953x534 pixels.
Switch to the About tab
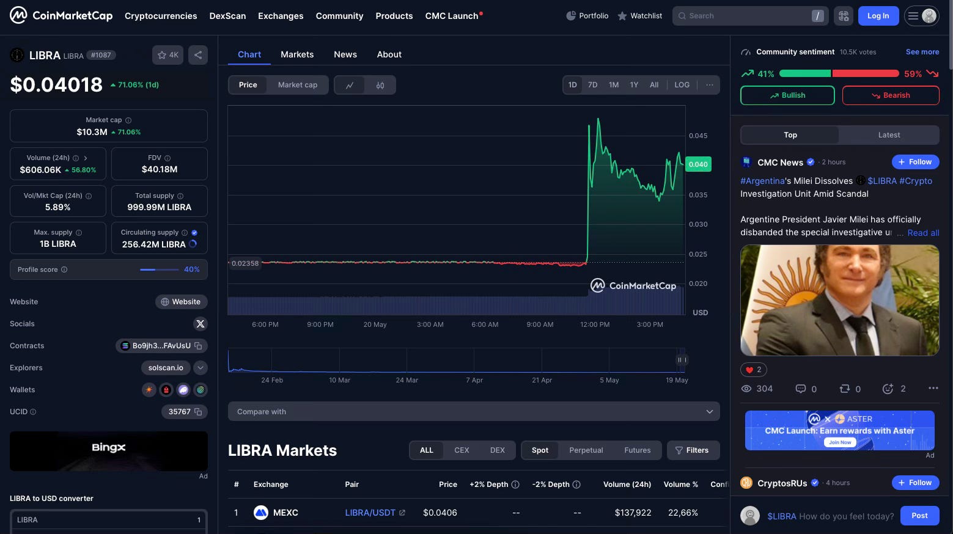point(389,54)
